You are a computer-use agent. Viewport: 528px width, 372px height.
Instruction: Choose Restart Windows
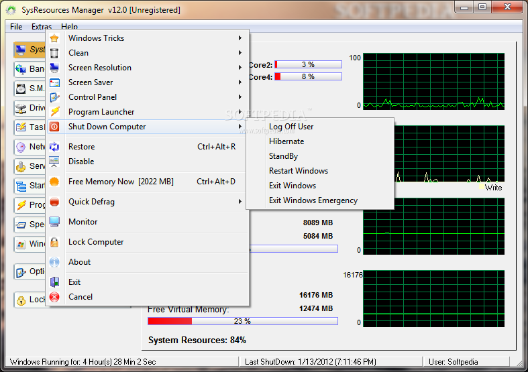(x=299, y=171)
